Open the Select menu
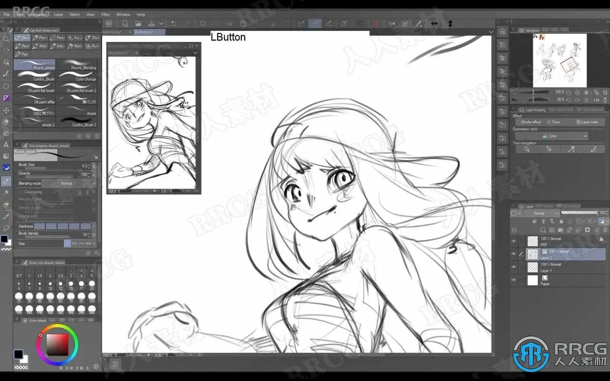The image size is (610, 381). (75, 15)
